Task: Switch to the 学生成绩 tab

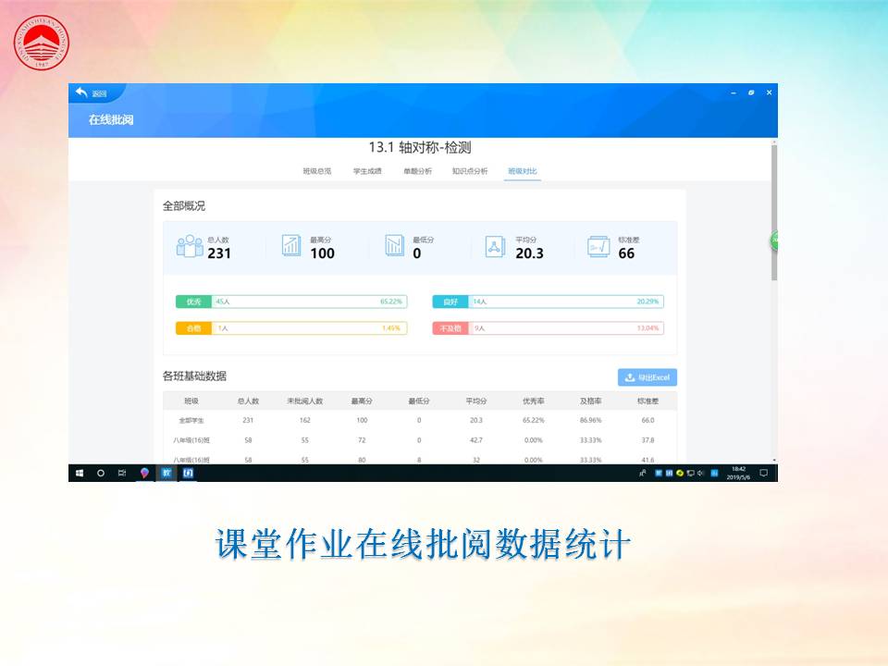Action: click(367, 171)
